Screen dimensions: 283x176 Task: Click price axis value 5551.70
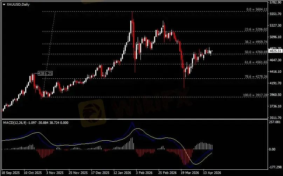point(275,14)
